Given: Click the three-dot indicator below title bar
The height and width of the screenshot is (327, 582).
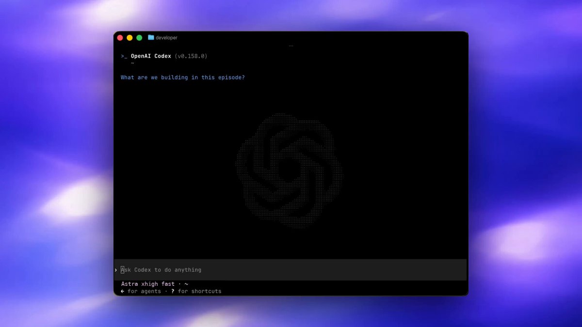Looking at the screenshot, I should point(291,46).
